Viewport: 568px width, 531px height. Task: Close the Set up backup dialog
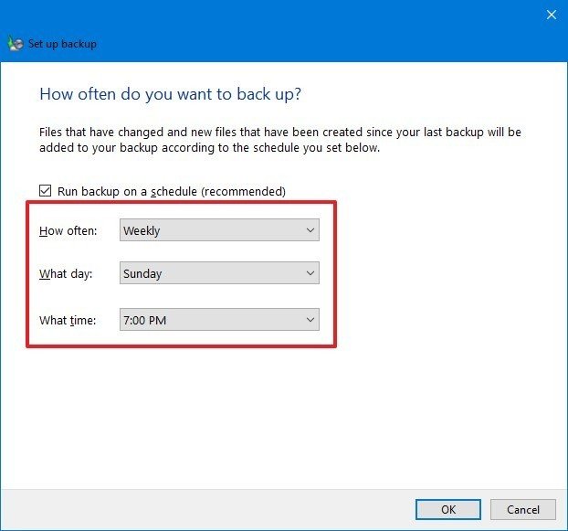[x=551, y=15]
